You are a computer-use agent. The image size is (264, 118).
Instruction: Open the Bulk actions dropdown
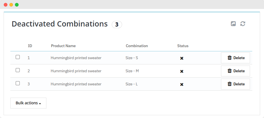coord(28,103)
